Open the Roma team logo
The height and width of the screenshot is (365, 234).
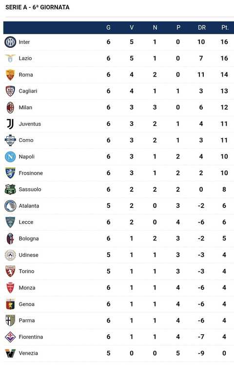point(10,75)
